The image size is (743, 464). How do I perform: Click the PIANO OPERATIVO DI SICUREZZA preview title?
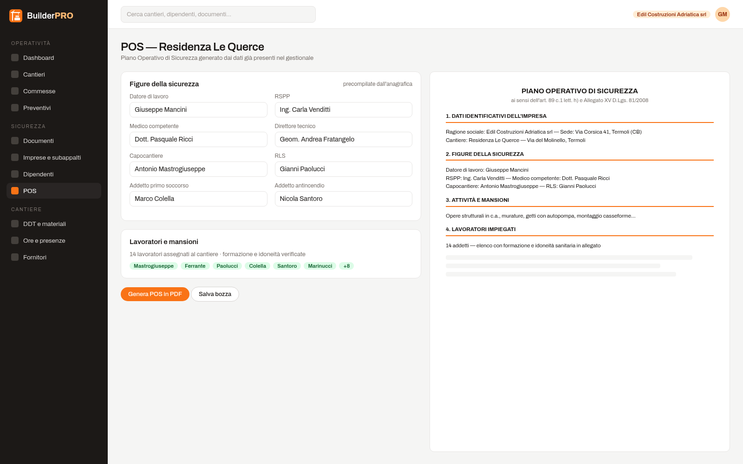(x=580, y=91)
